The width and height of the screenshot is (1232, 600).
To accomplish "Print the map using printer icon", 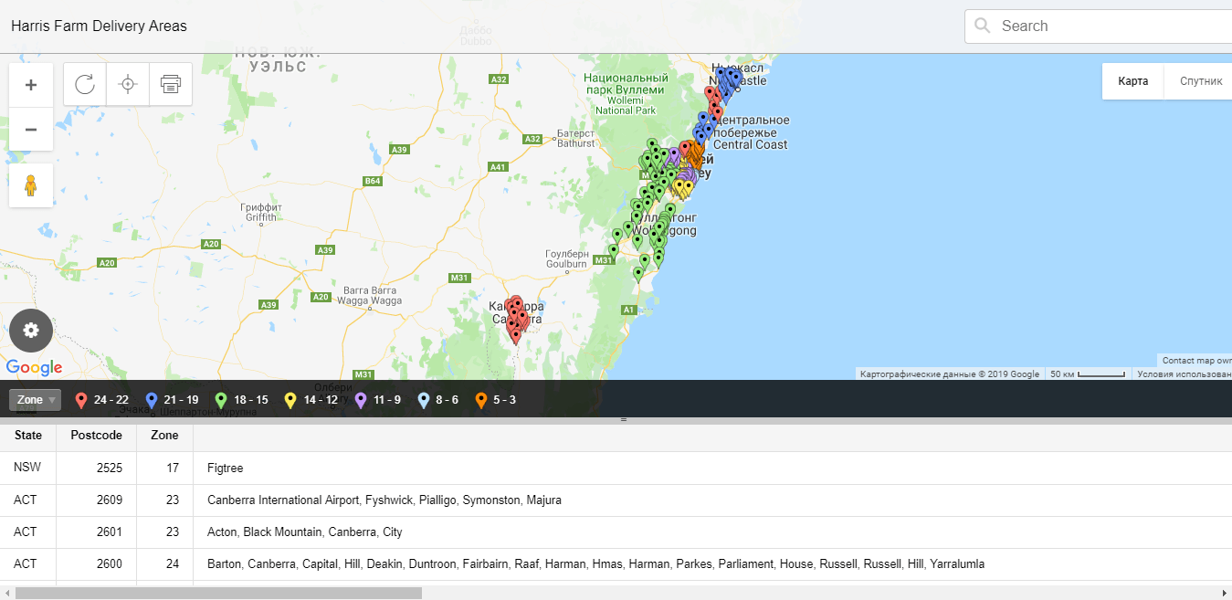I will click(171, 84).
